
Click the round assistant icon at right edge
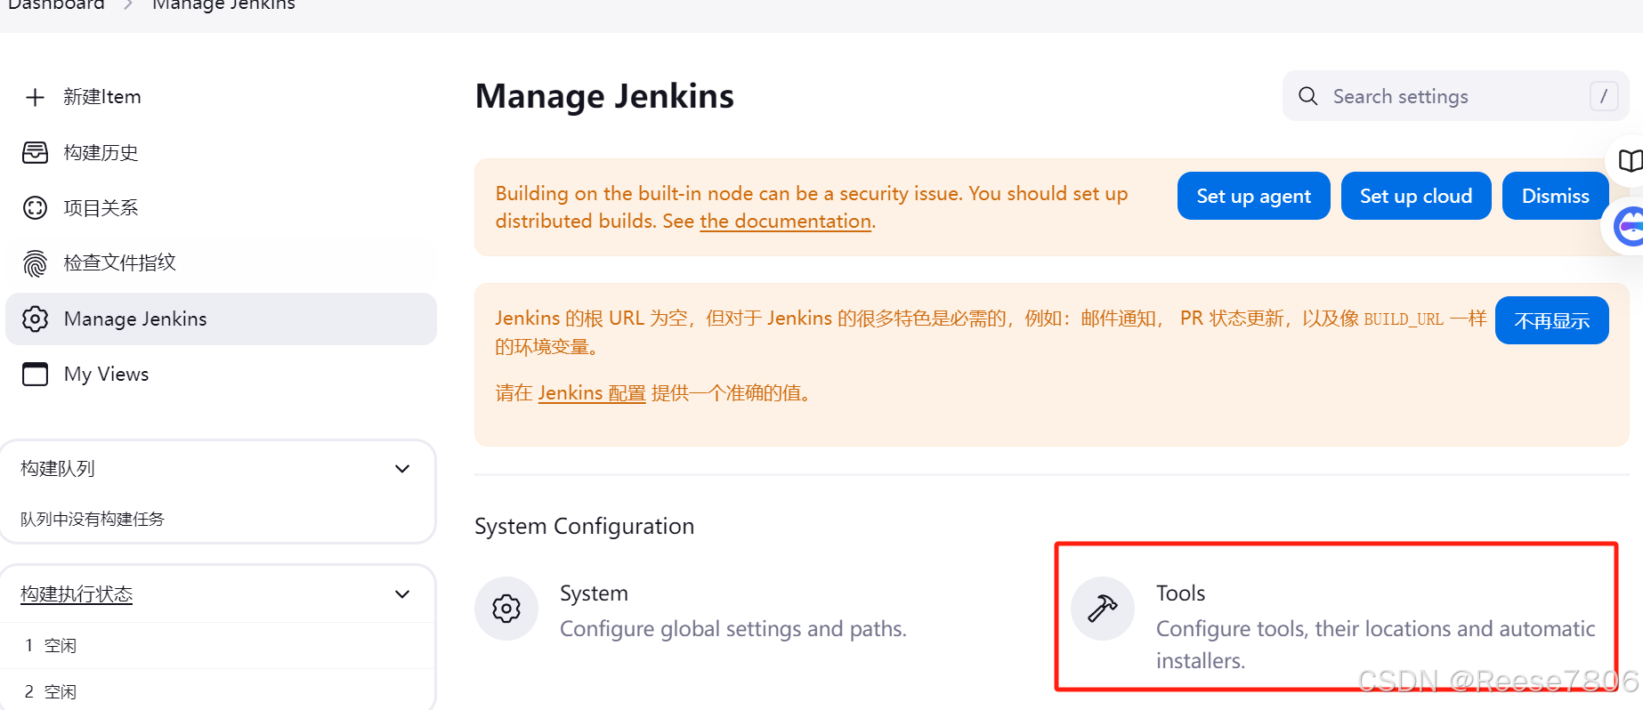point(1628,227)
